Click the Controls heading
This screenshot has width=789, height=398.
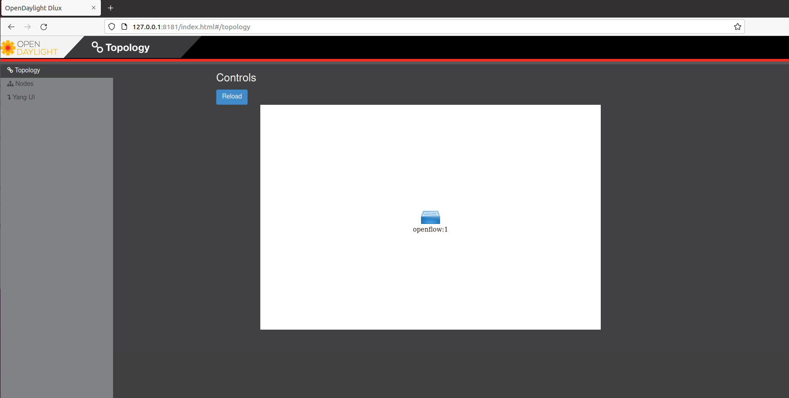[236, 78]
